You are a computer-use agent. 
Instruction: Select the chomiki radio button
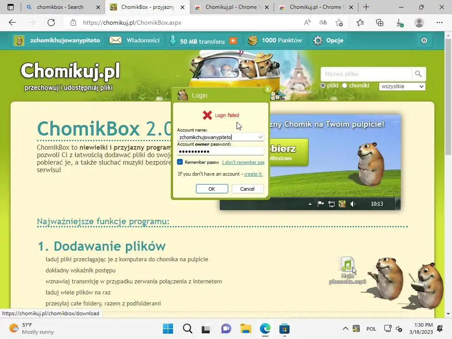click(344, 86)
